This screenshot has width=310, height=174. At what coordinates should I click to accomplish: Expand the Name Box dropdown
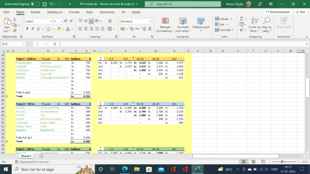click(23, 44)
